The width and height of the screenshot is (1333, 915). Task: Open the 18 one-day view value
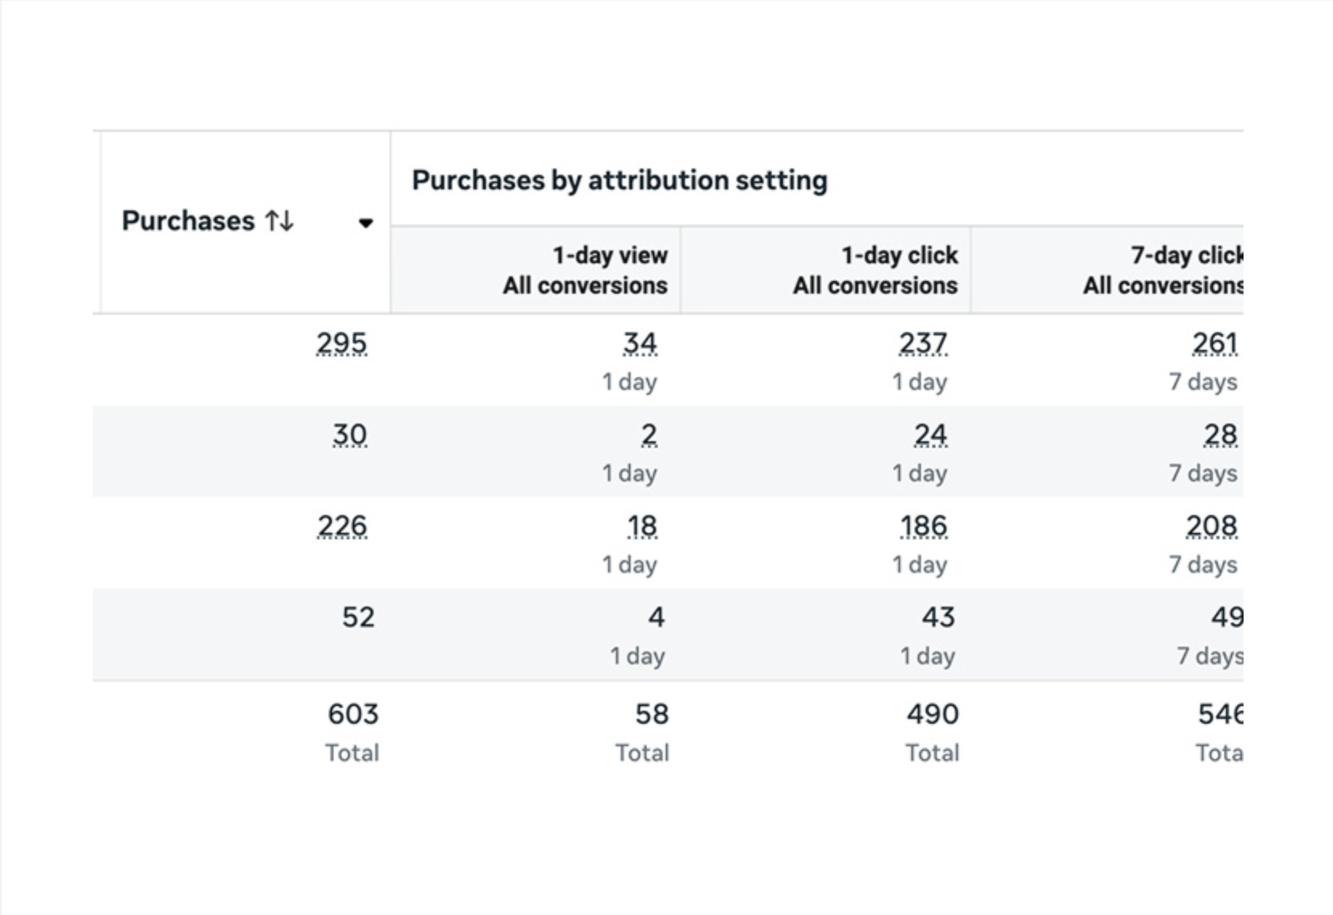pyautogui.click(x=642, y=526)
